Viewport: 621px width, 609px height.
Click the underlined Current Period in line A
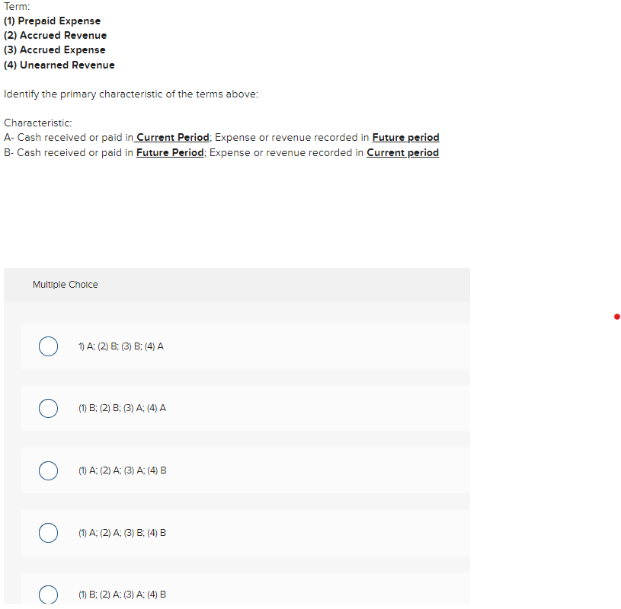tap(171, 137)
